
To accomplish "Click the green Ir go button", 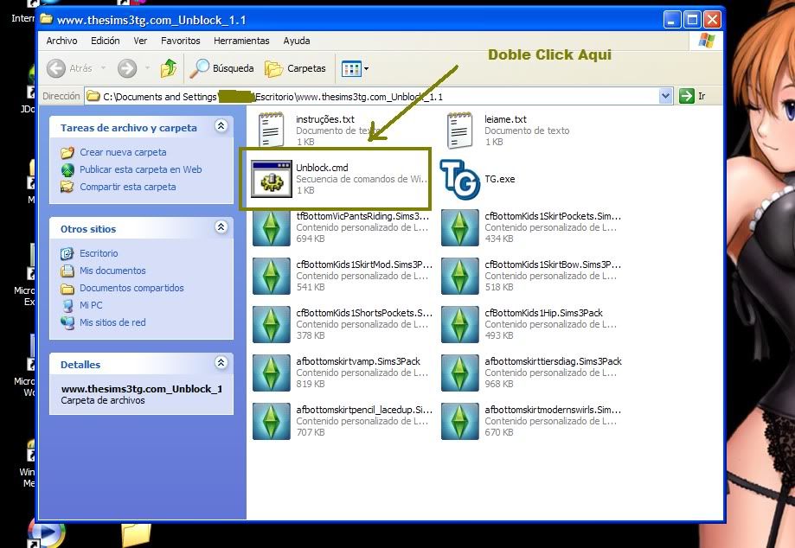I will click(x=687, y=96).
